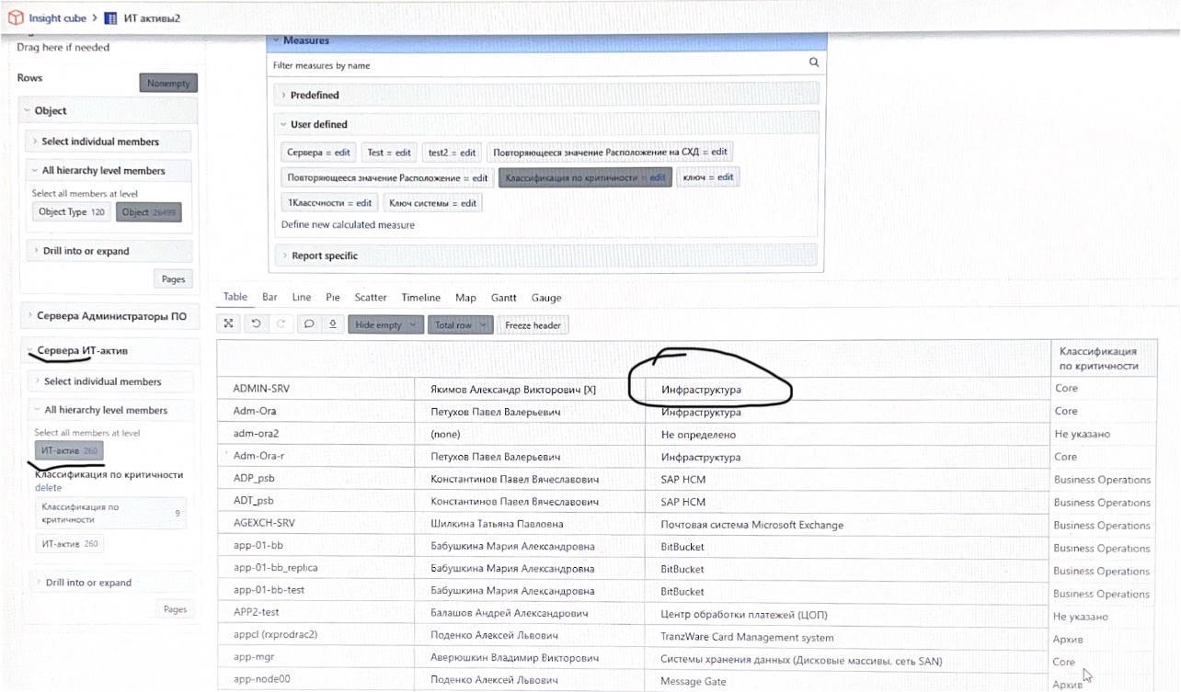This screenshot has height=692, width=1181.
Task: Click the app-mgr row cell
Action: coord(315,657)
